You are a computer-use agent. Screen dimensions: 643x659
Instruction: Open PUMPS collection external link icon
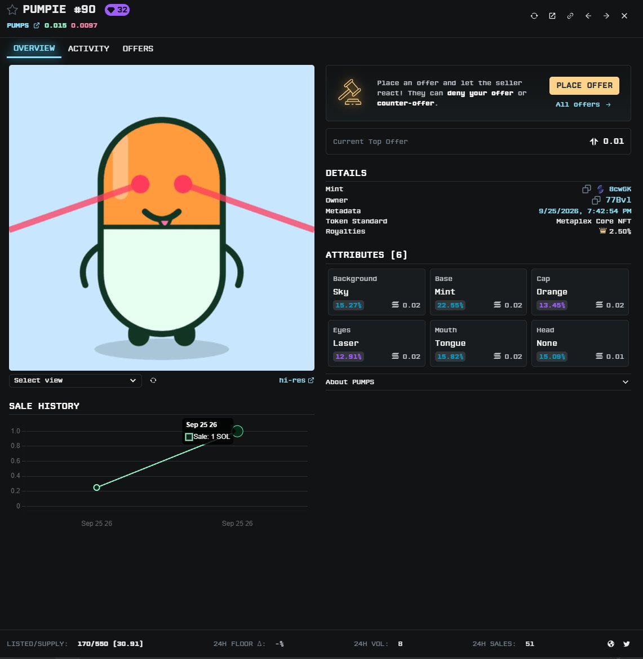pyautogui.click(x=37, y=25)
